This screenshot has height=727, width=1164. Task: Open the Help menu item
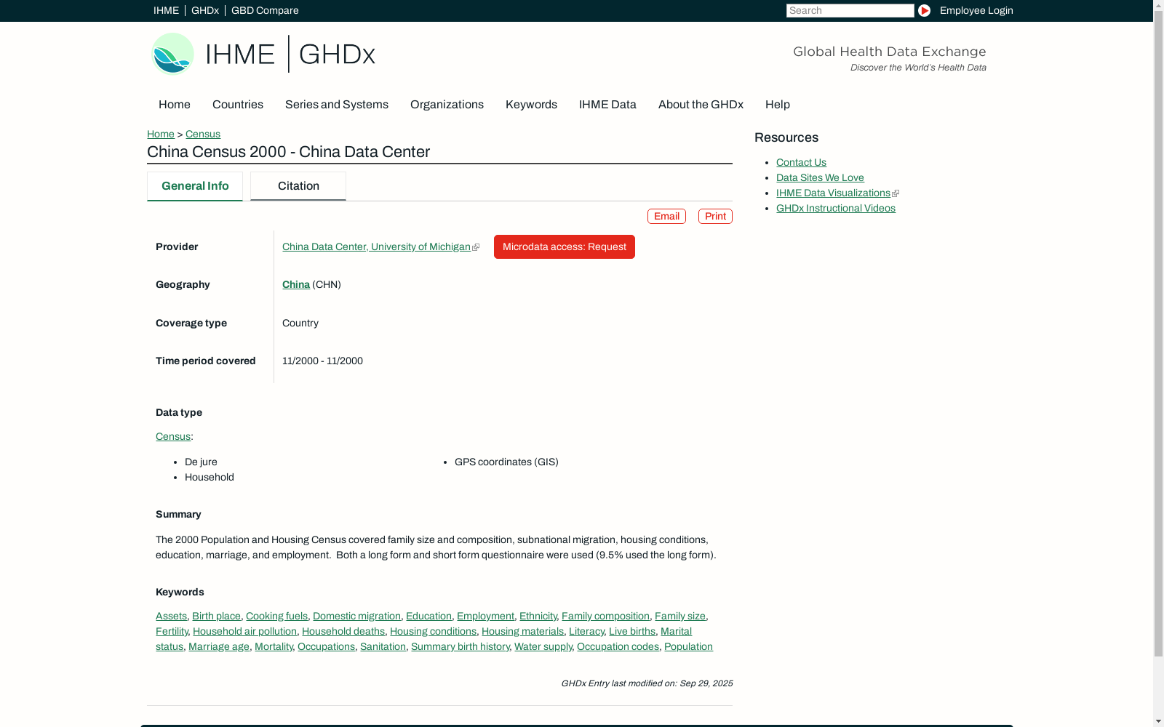click(778, 105)
